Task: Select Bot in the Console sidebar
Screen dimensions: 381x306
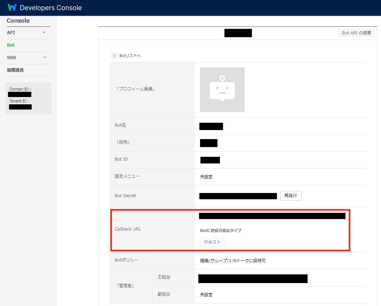Action: [11, 45]
